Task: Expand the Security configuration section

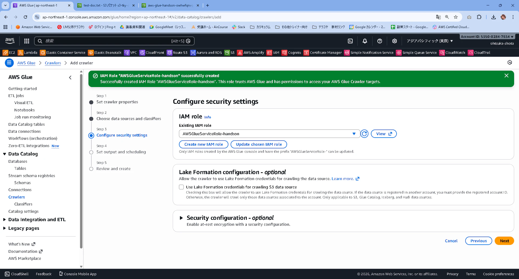Action: [181, 218]
